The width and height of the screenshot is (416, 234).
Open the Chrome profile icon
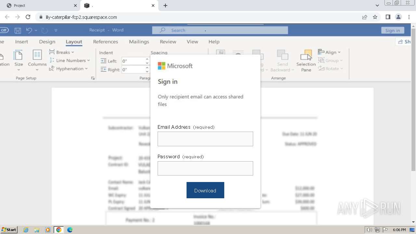tap(398, 17)
